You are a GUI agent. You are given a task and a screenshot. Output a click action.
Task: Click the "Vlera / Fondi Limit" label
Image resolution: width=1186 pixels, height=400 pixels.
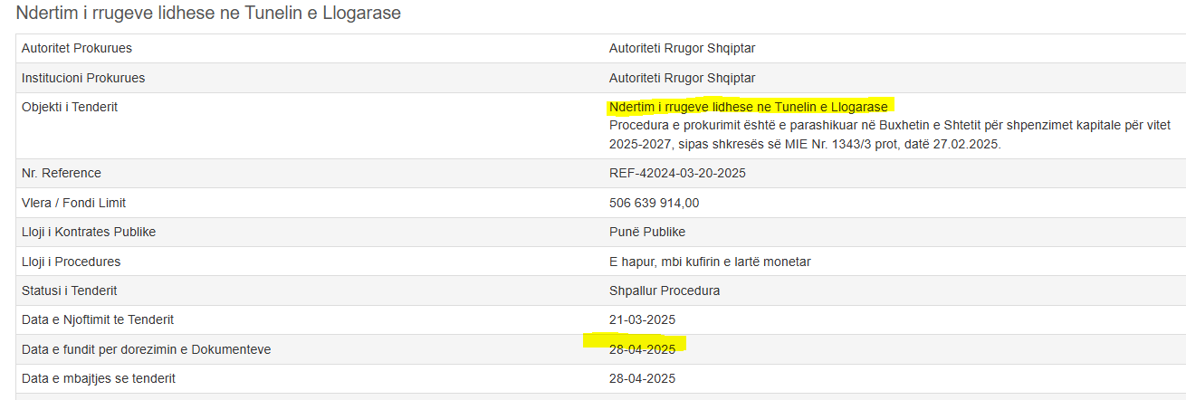(x=73, y=203)
